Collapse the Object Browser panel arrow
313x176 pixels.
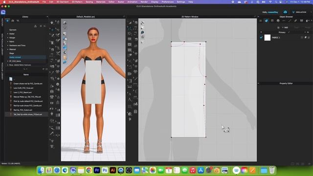coord(258,17)
